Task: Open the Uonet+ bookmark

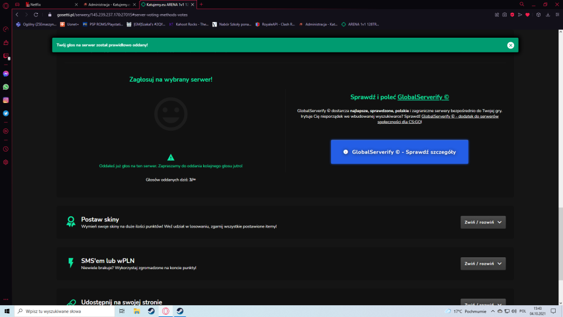Action: [x=69, y=24]
